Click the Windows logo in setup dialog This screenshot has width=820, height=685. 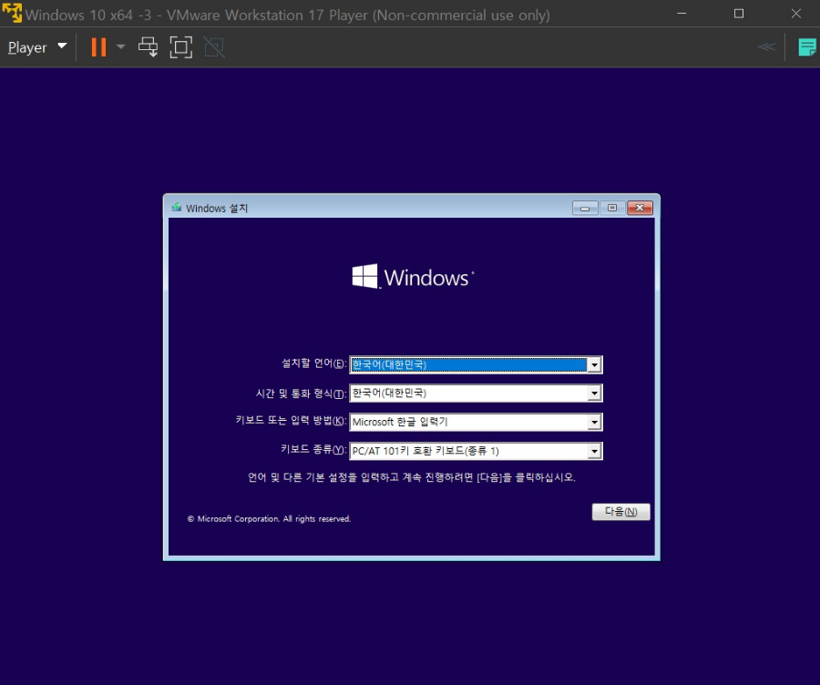tap(413, 277)
